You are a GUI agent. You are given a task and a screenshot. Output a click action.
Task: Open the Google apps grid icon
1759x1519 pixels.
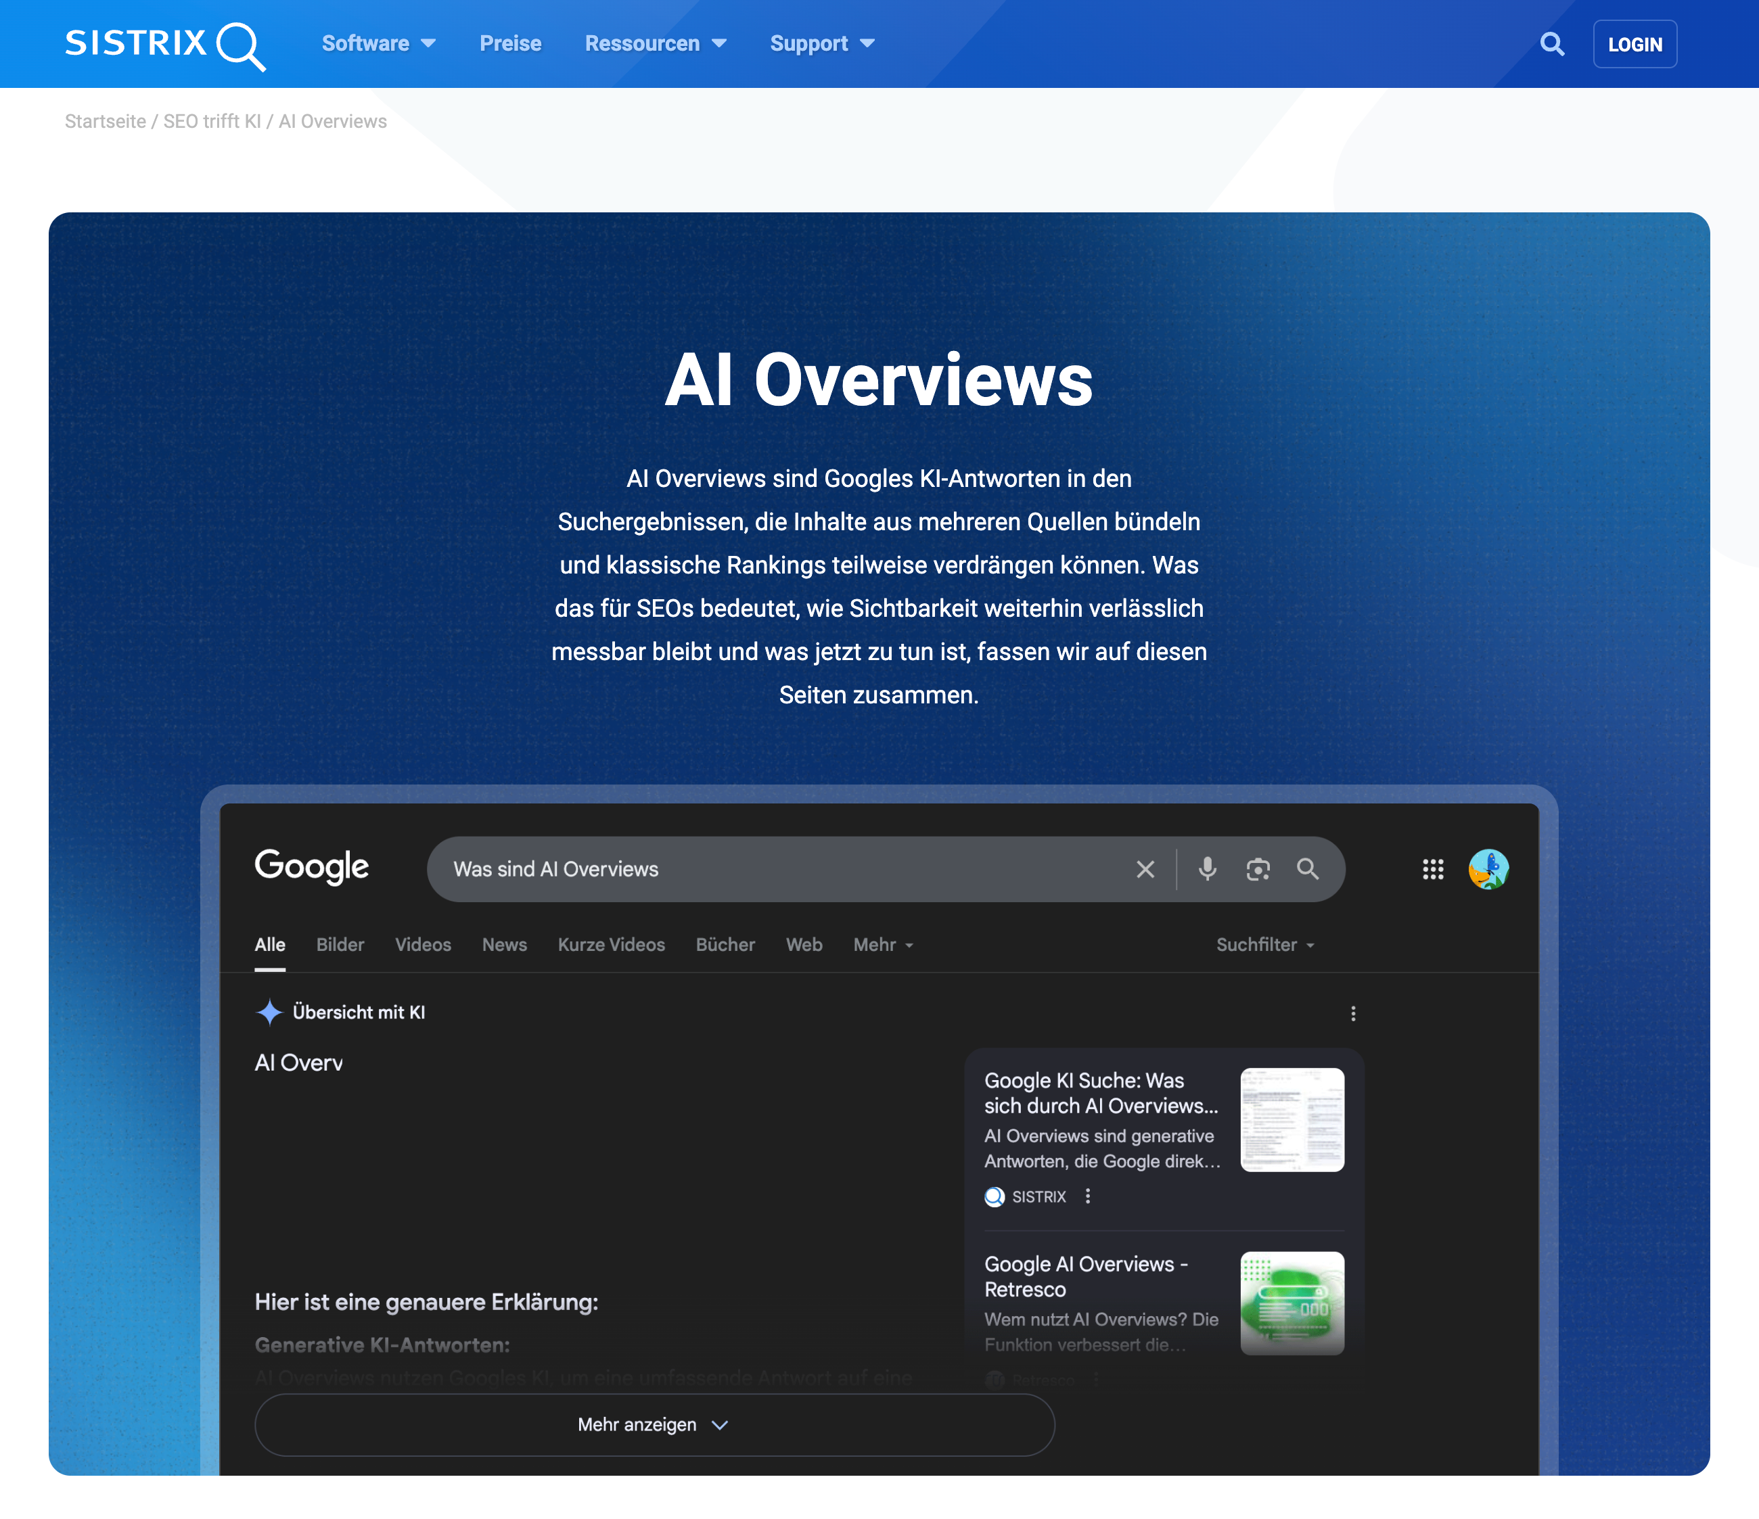pos(1433,869)
